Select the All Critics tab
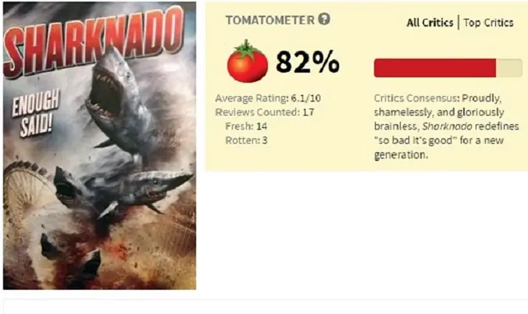 click(430, 23)
